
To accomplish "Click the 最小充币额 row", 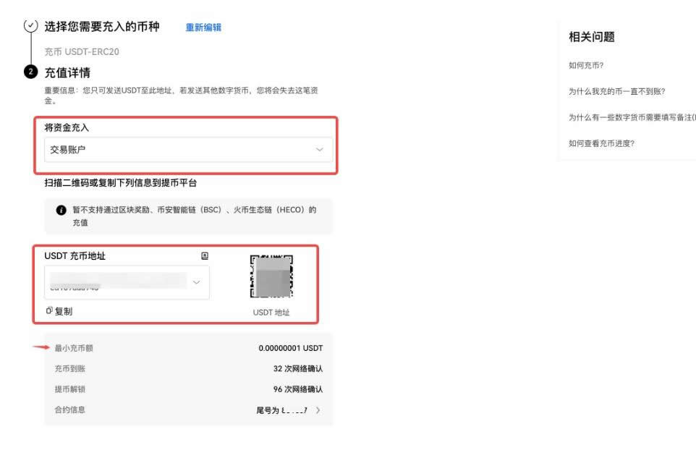I will tap(188, 348).
